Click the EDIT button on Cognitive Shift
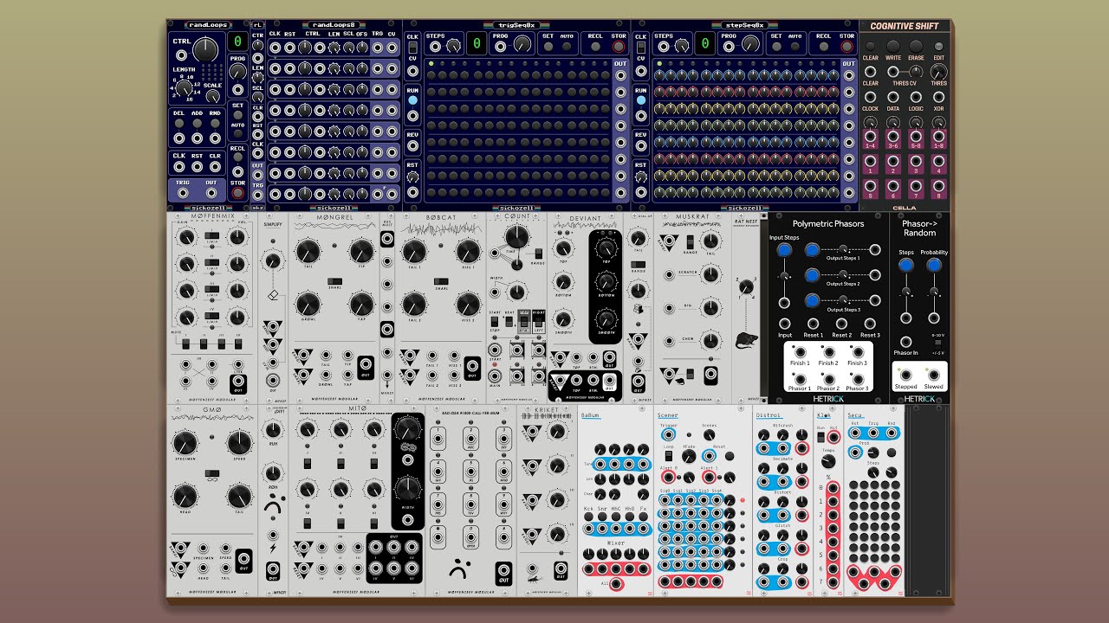This screenshot has width=1109, height=623. [938, 47]
